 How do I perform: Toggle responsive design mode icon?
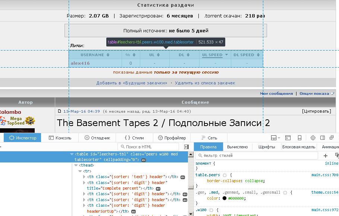tap(299, 138)
